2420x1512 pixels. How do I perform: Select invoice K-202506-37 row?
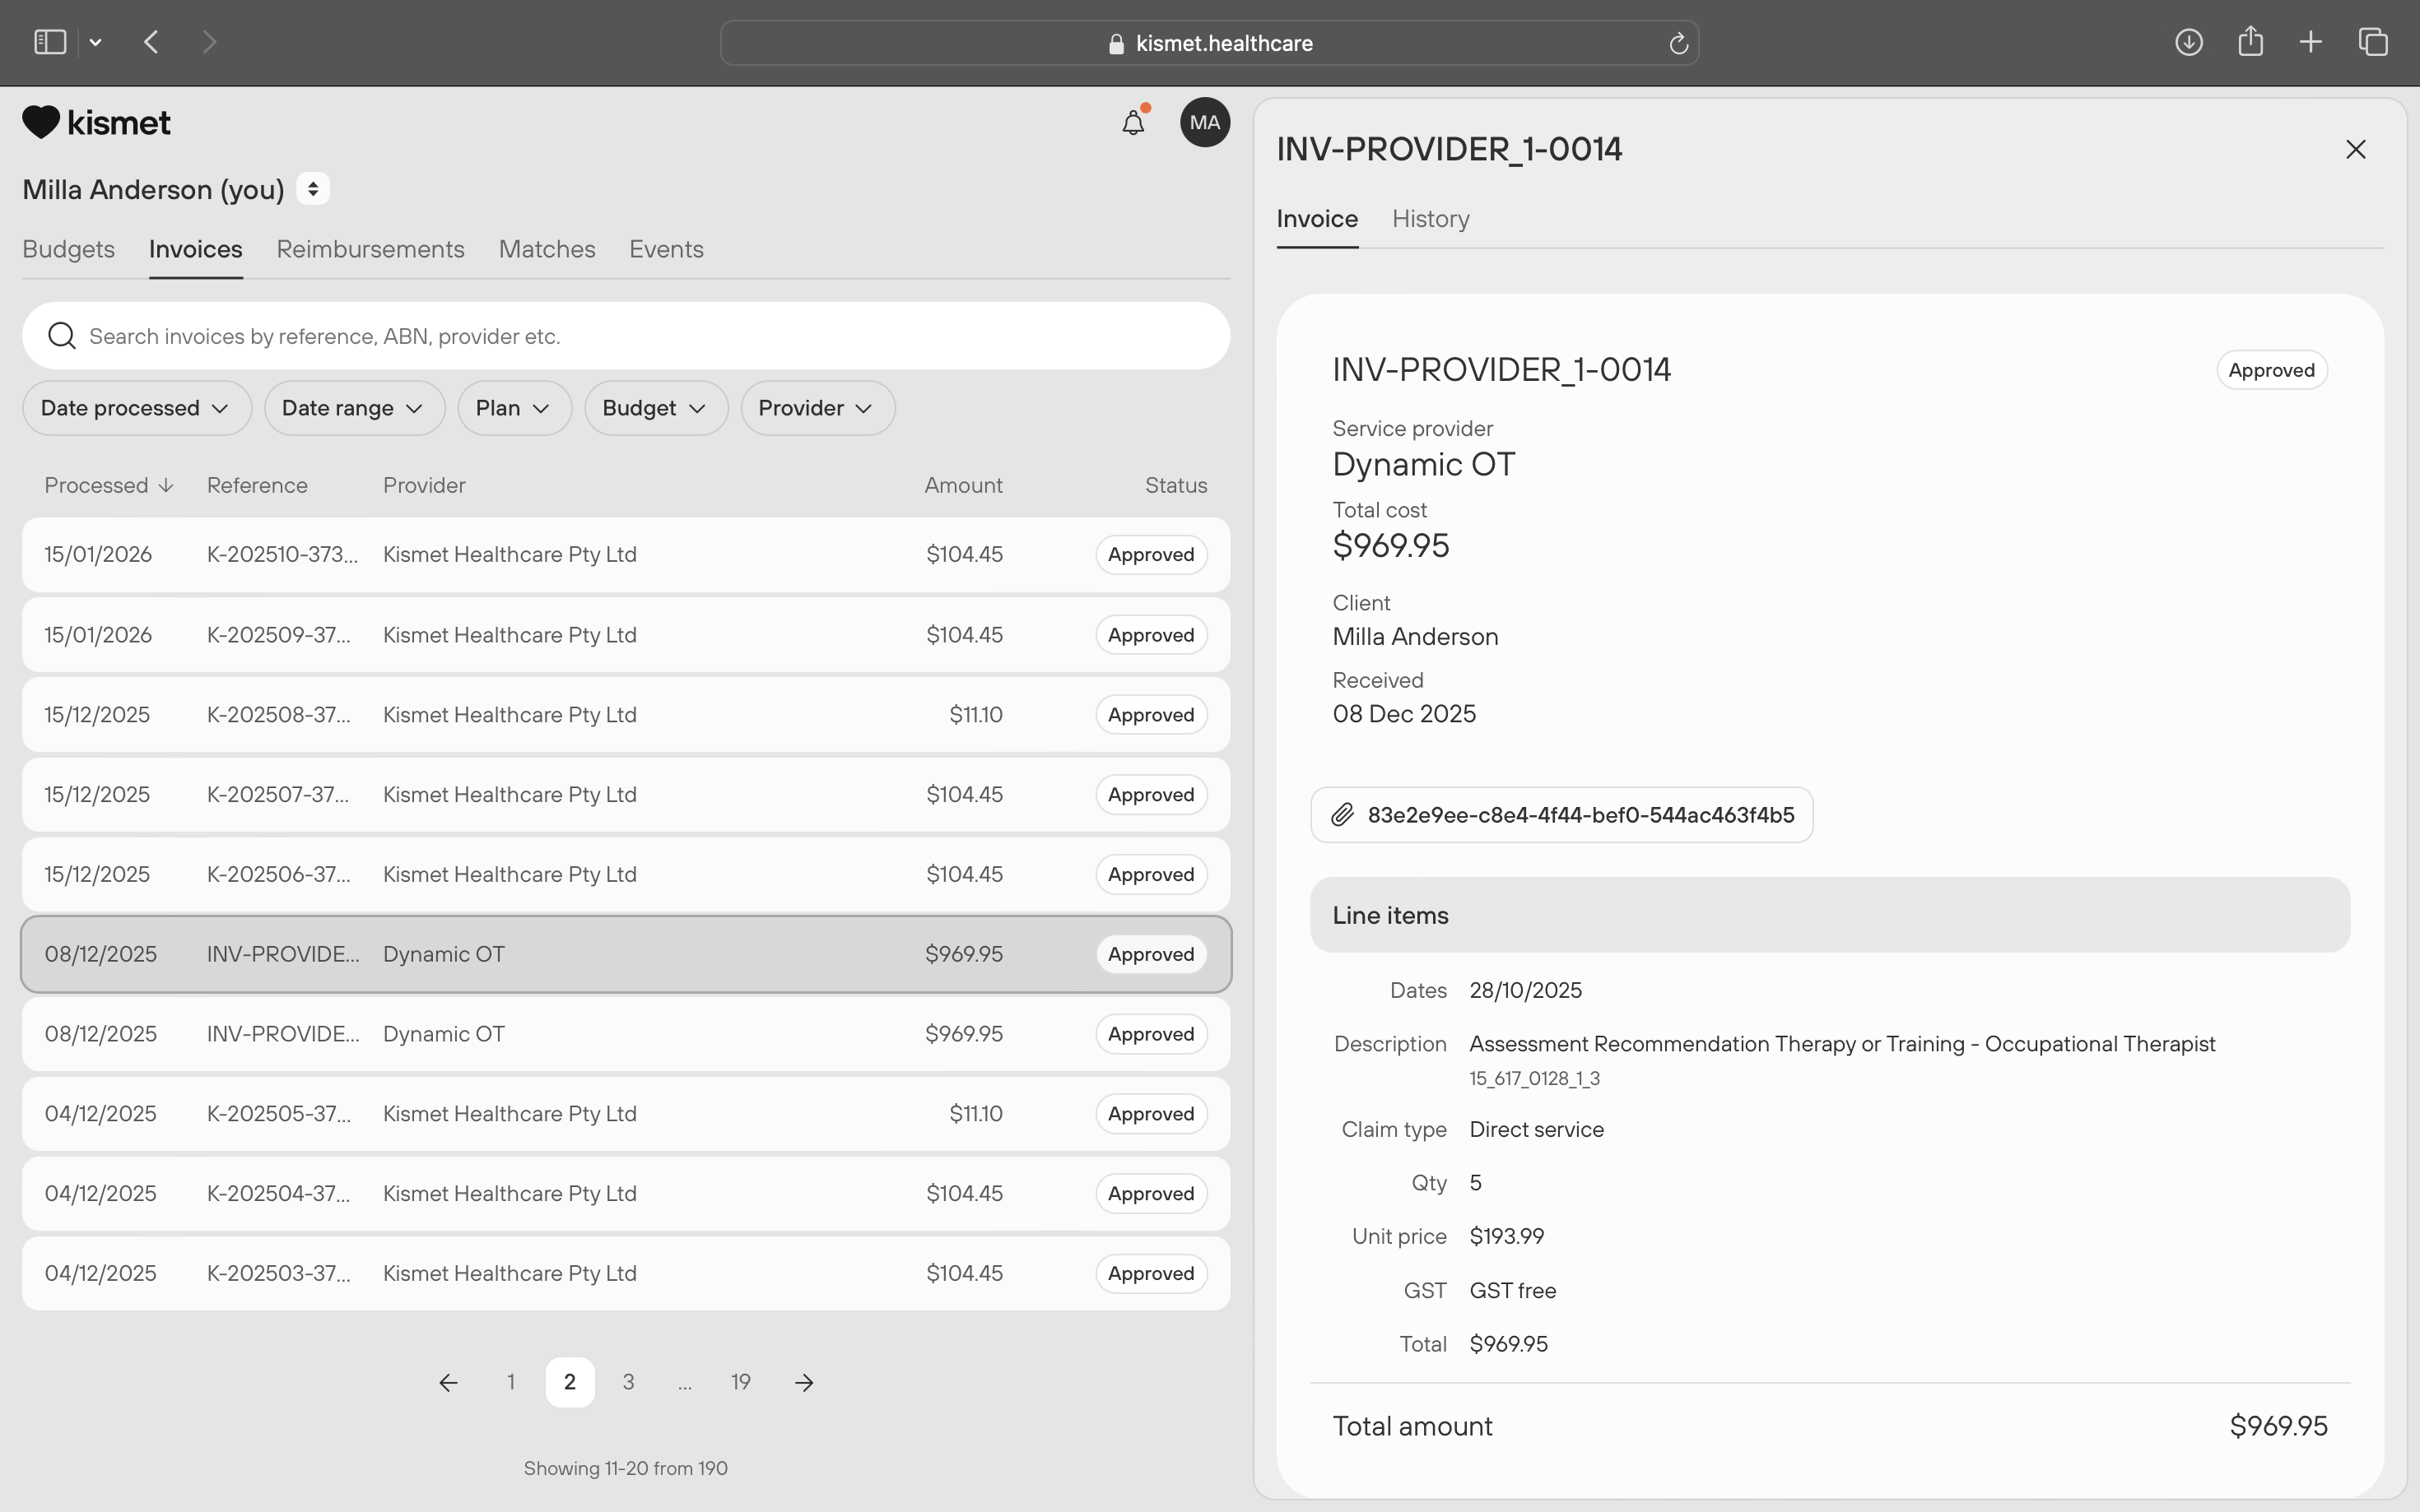(x=626, y=874)
